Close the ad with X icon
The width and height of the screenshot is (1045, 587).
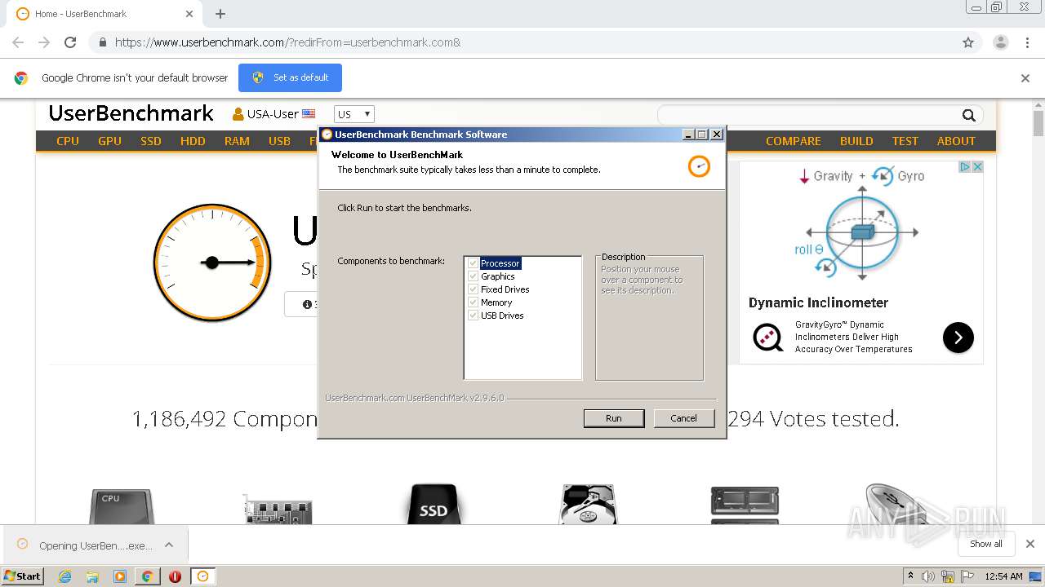977,167
